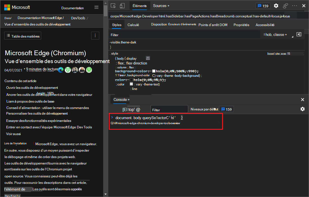The image size is (309, 197).
Task: Focus the Styles Filter field
Action: pyautogui.click(x=185, y=35)
